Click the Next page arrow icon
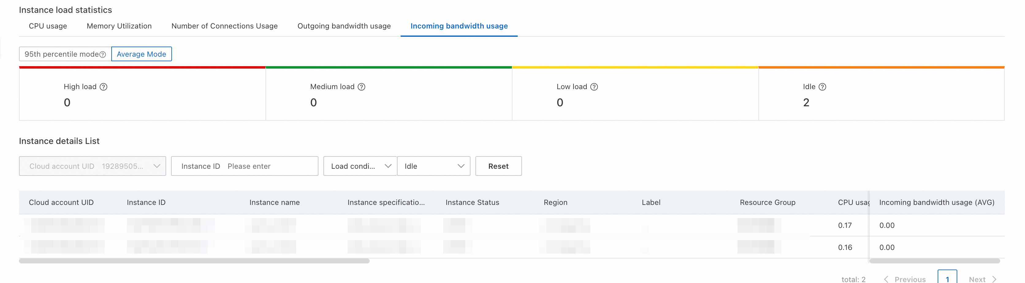This screenshot has width=1025, height=283. 994,279
